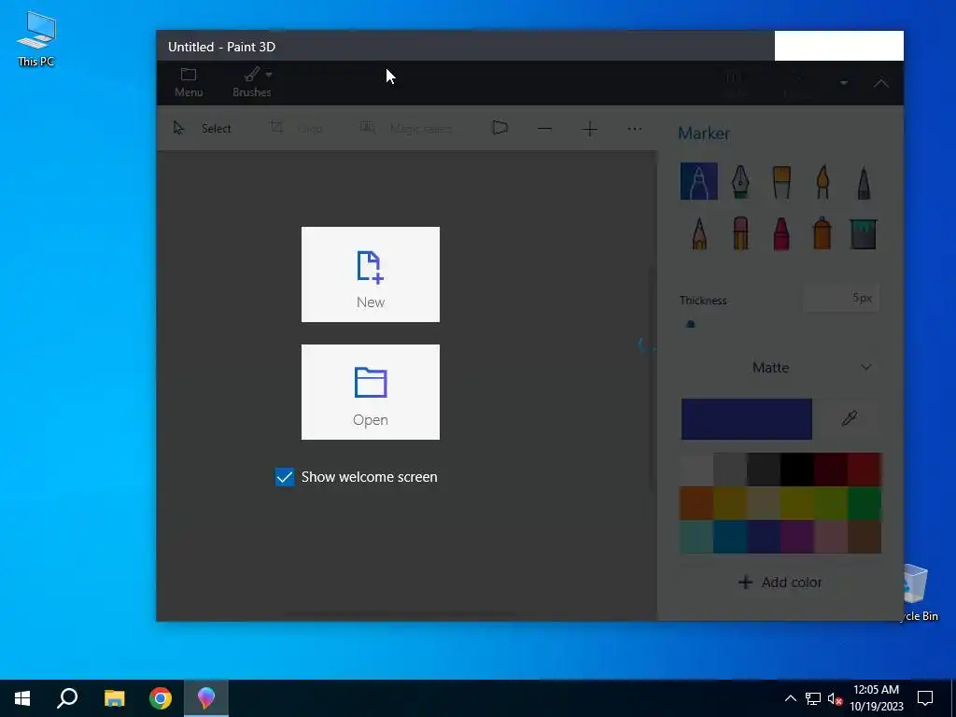Image resolution: width=956 pixels, height=717 pixels.
Task: Toggle the 3D view flag icon
Action: [500, 128]
